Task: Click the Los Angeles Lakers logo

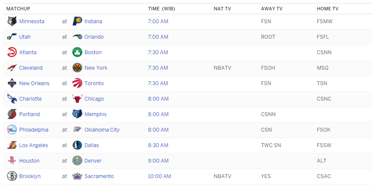Action: pyautogui.click(x=12, y=145)
